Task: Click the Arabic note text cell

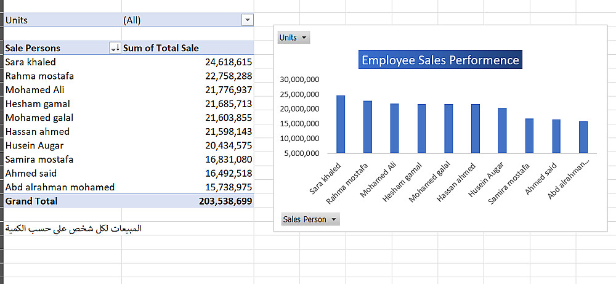Action: (73, 229)
